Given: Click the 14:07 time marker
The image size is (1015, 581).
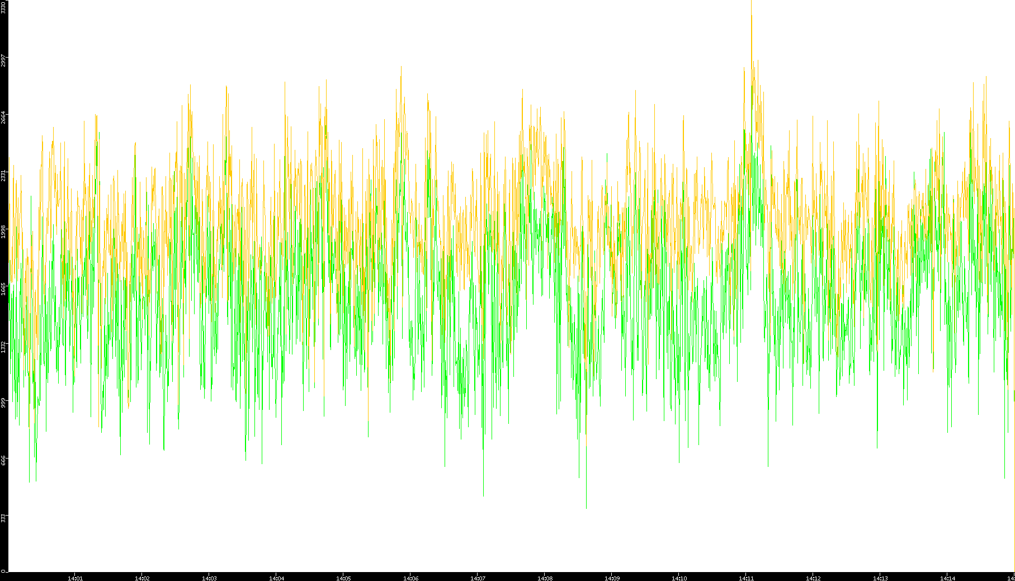Looking at the screenshot, I should (x=478, y=578).
